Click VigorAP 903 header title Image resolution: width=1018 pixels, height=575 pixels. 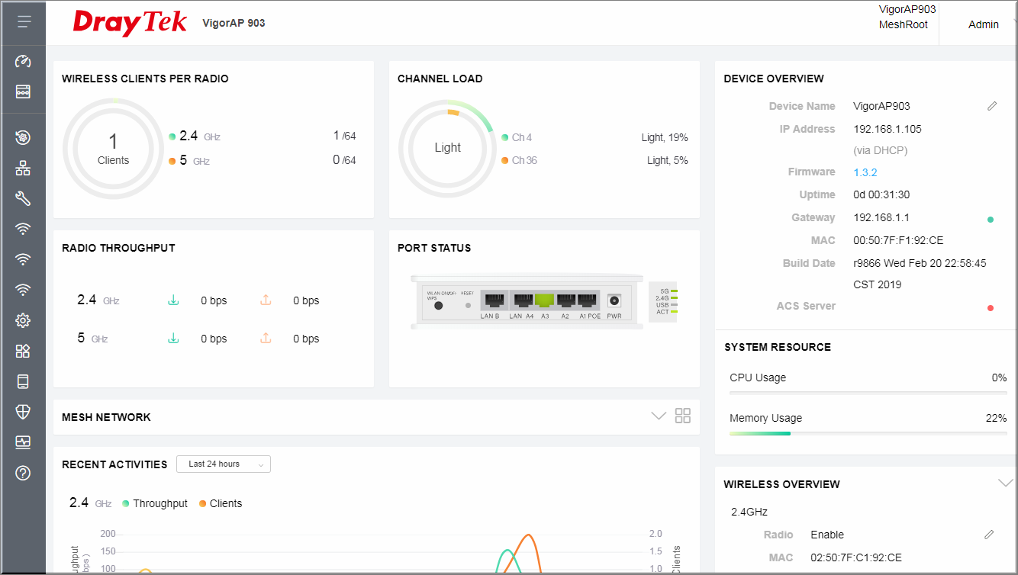click(234, 23)
